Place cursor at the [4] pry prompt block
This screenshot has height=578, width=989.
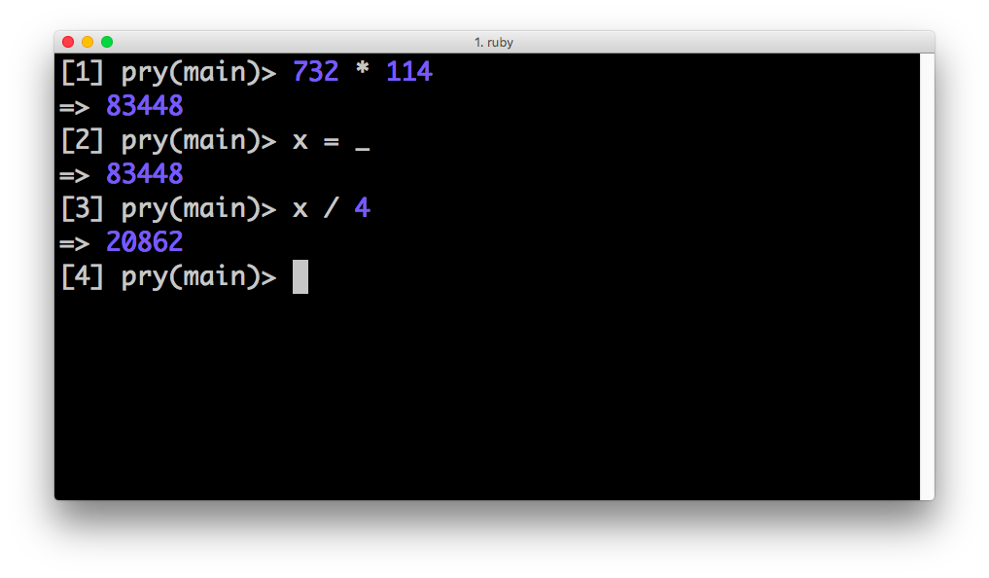pos(300,276)
